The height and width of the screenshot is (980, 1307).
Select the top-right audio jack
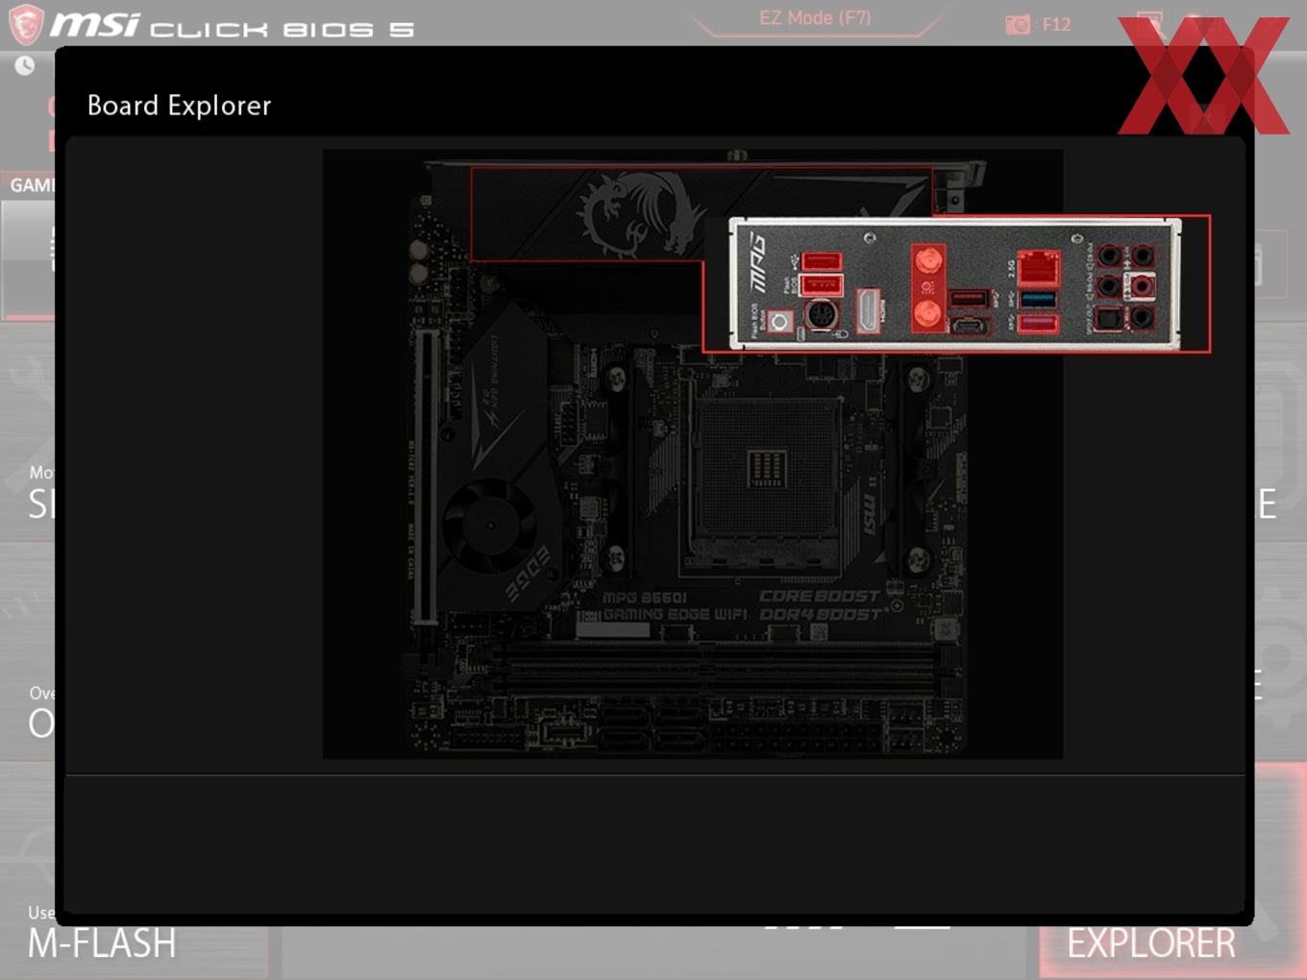pyautogui.click(x=1142, y=256)
